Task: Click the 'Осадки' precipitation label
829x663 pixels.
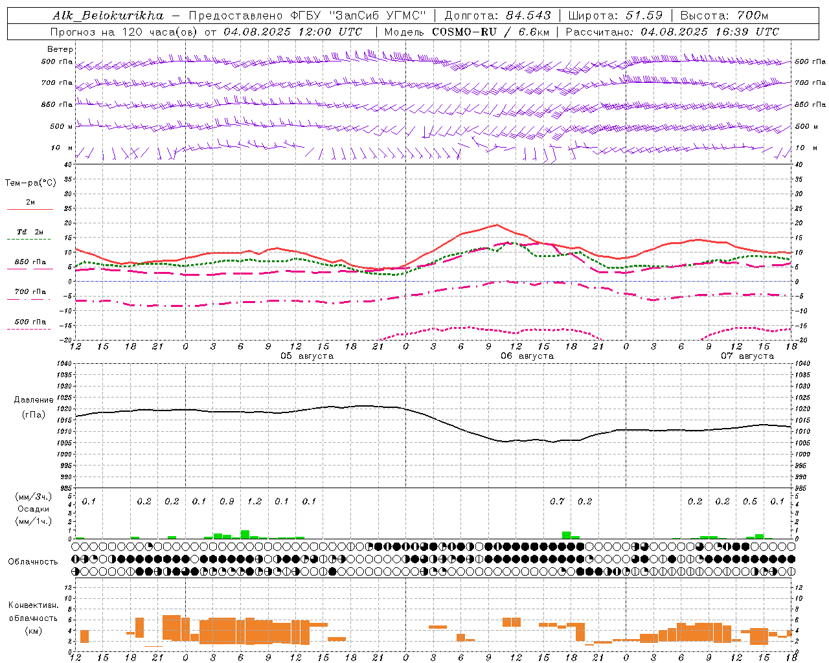Action: pyautogui.click(x=34, y=509)
